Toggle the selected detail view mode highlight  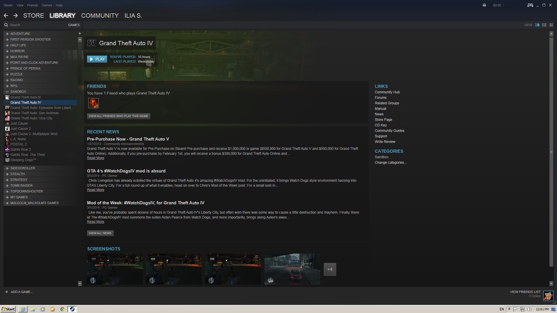[x=537, y=25]
